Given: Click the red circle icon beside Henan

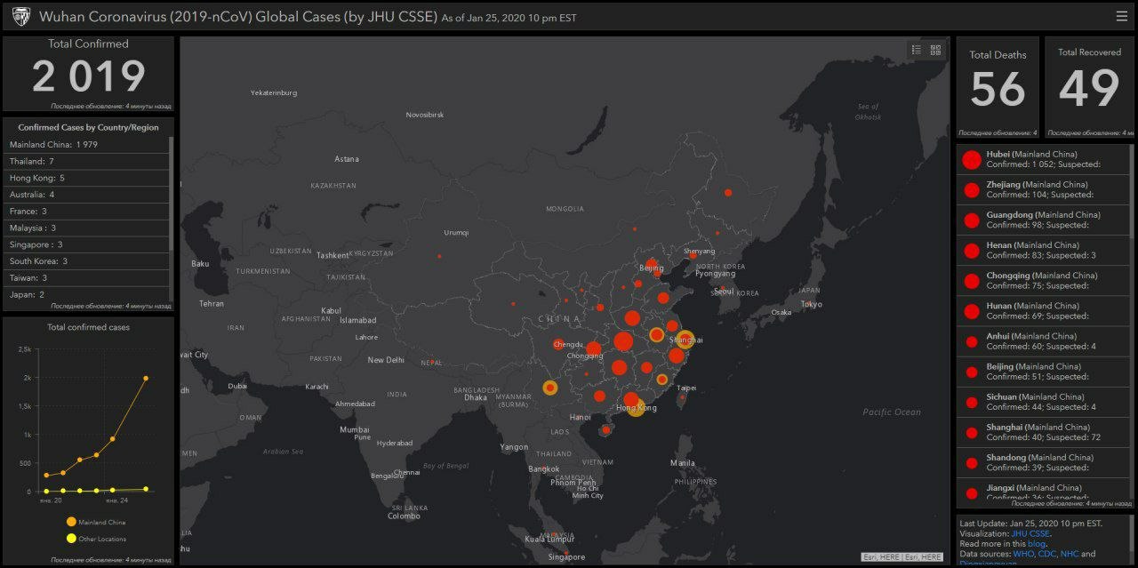Looking at the screenshot, I should (971, 251).
